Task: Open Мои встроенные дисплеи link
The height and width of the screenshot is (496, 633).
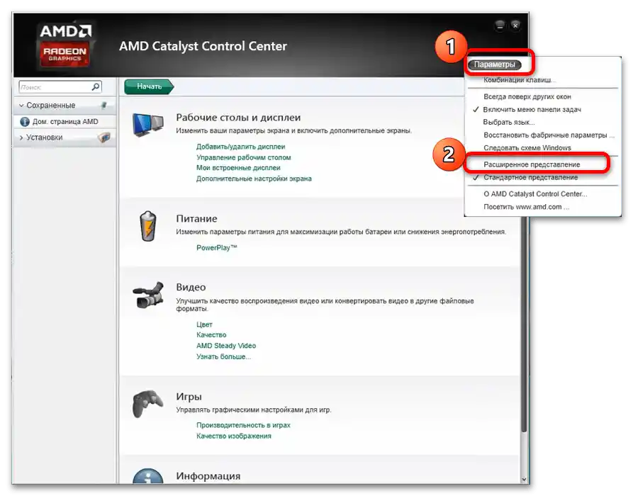Action: 238,167
